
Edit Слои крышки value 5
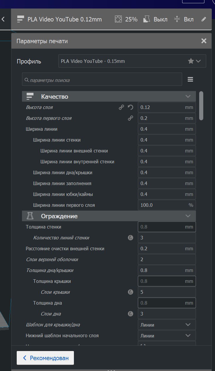(x=167, y=292)
